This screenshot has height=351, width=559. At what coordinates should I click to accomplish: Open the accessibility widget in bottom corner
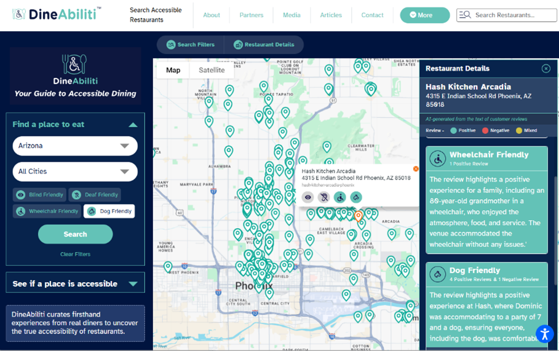[544, 334]
